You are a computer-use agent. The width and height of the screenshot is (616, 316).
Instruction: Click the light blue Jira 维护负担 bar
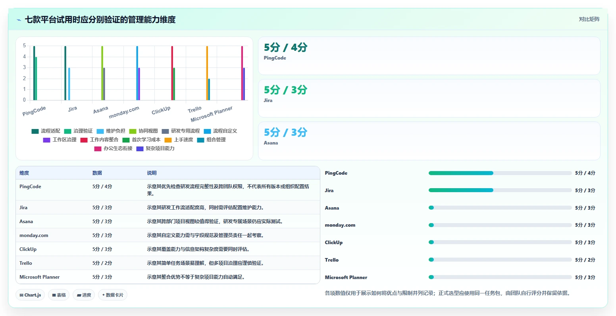click(69, 84)
